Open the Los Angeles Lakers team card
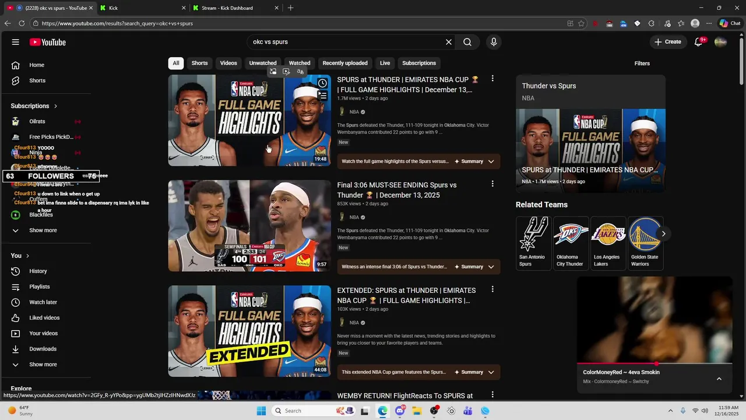This screenshot has height=420, width=746. tap(607, 243)
